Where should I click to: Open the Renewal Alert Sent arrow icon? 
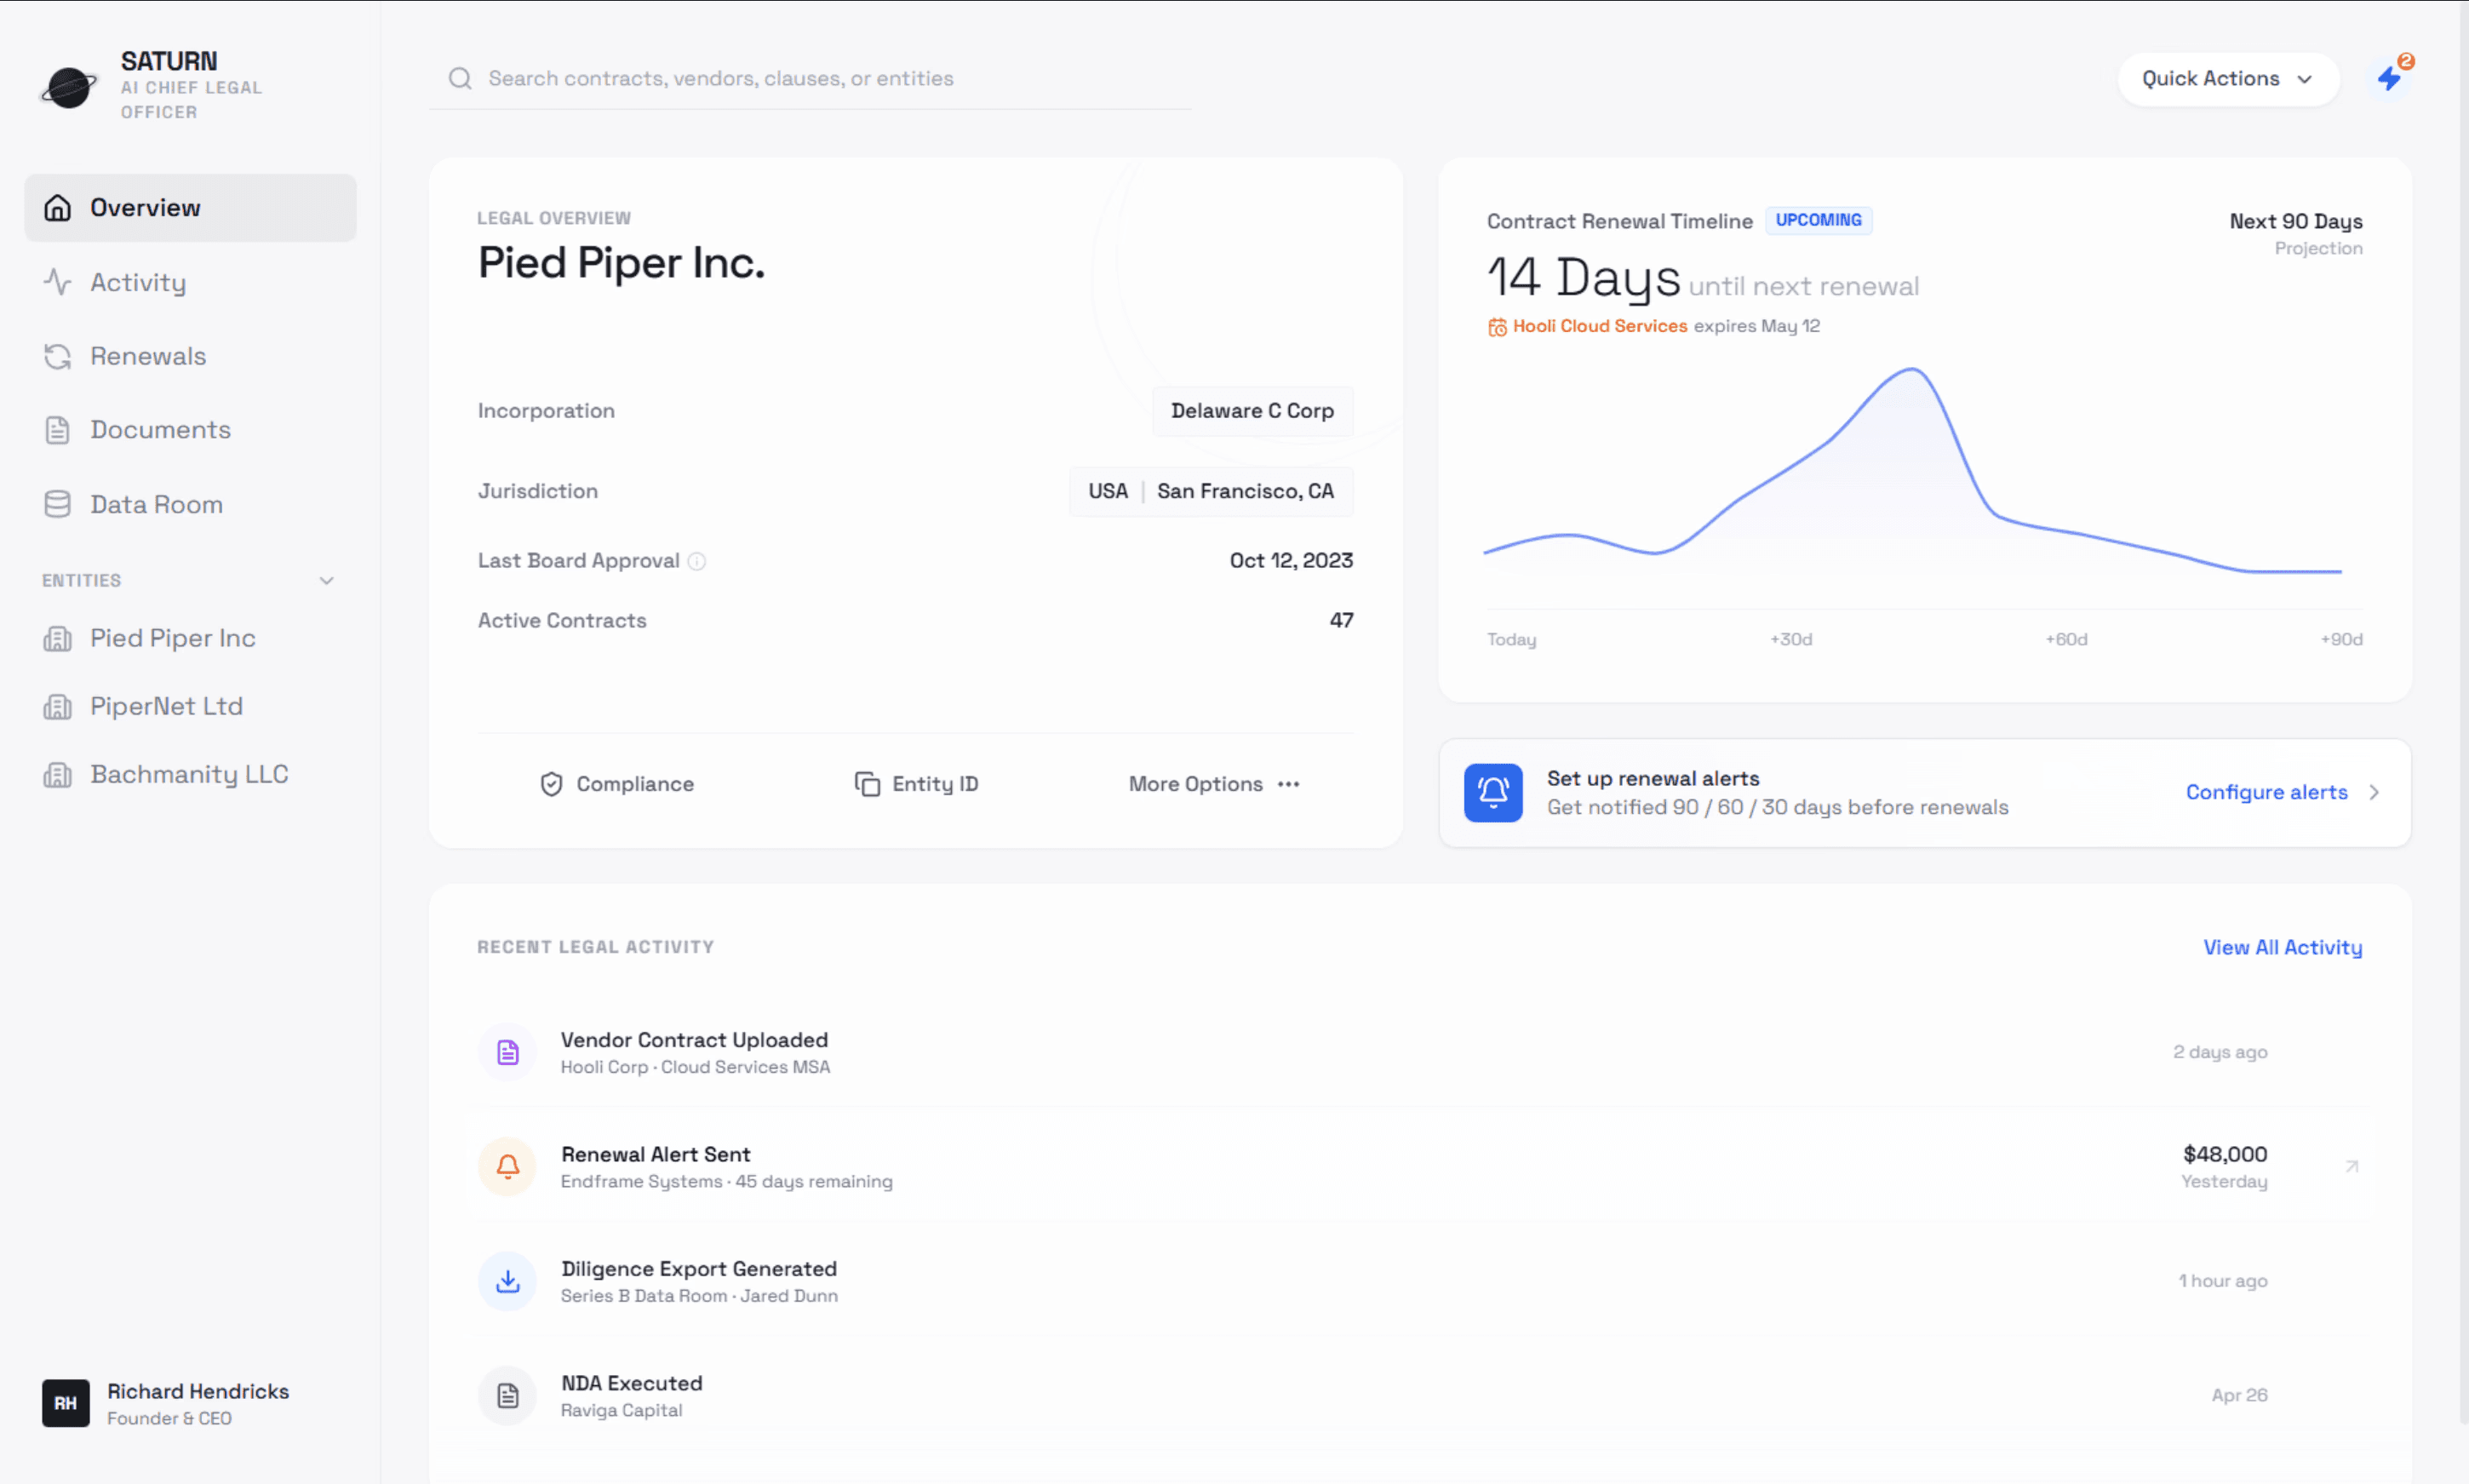(x=2351, y=1166)
